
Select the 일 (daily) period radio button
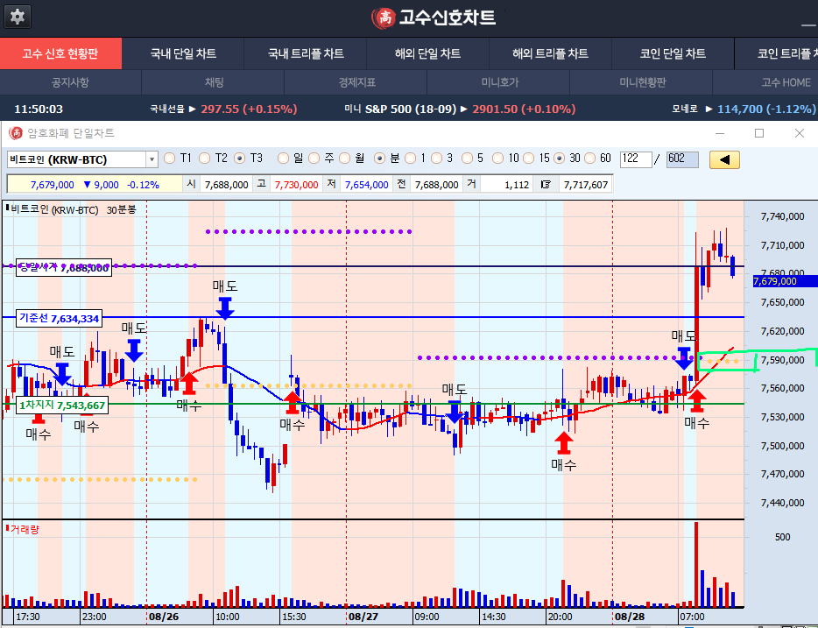(x=283, y=159)
